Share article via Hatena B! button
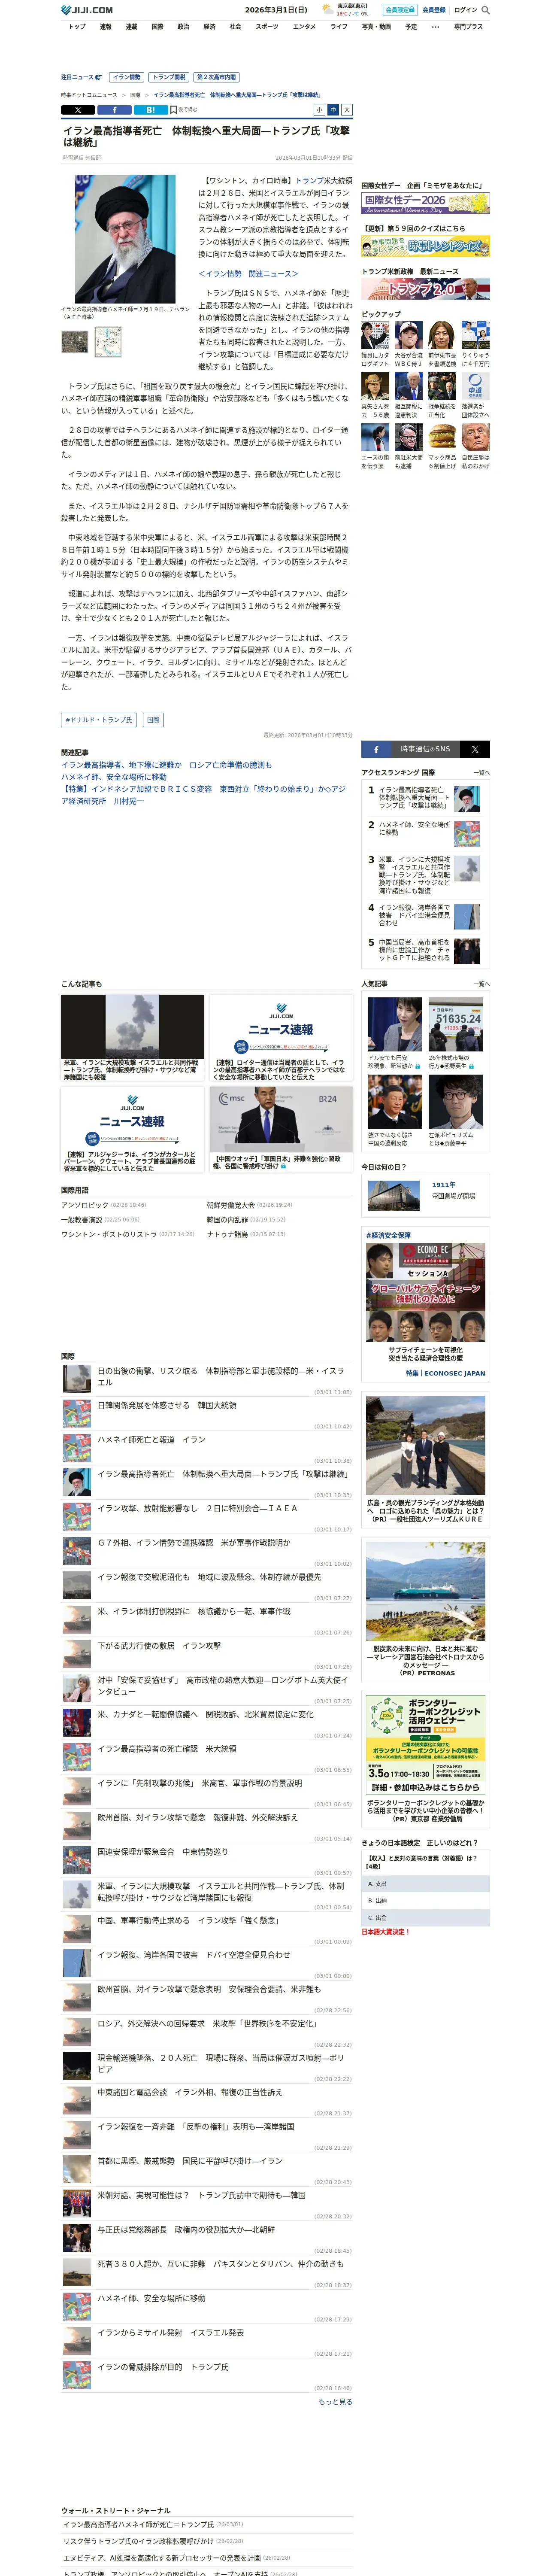The image size is (551, 2576). click(x=150, y=110)
